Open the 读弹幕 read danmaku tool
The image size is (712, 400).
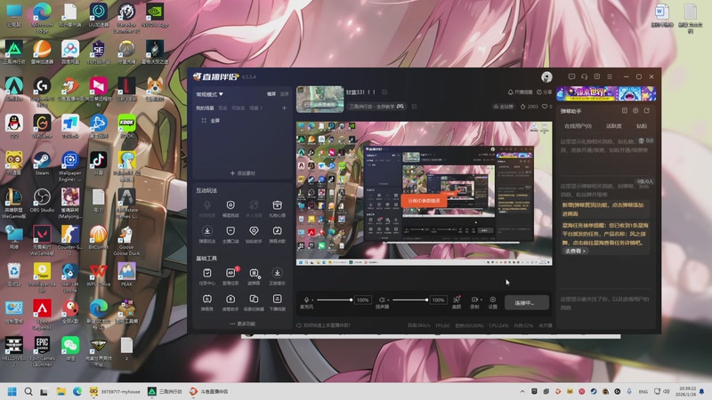[x=254, y=276]
